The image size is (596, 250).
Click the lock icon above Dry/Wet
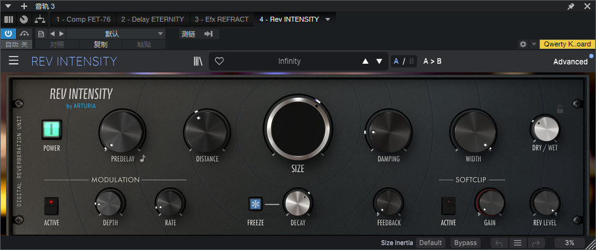560,109
